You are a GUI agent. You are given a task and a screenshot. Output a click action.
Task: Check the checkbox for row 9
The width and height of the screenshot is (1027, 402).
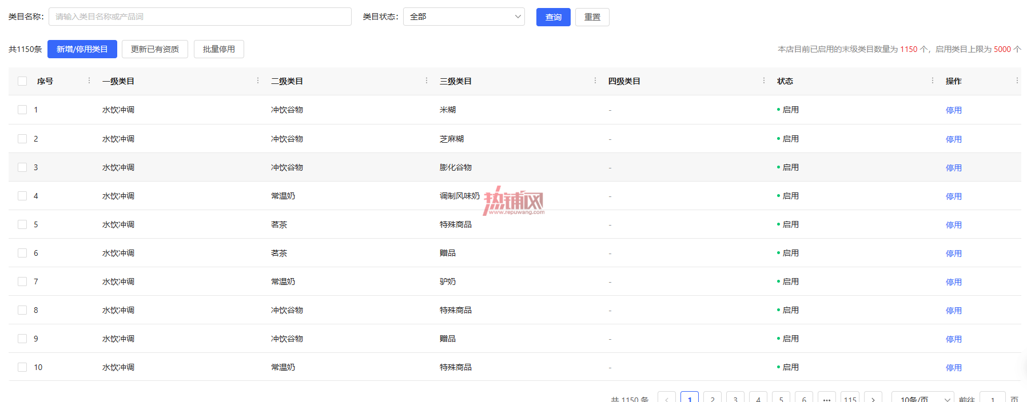pyautogui.click(x=22, y=339)
